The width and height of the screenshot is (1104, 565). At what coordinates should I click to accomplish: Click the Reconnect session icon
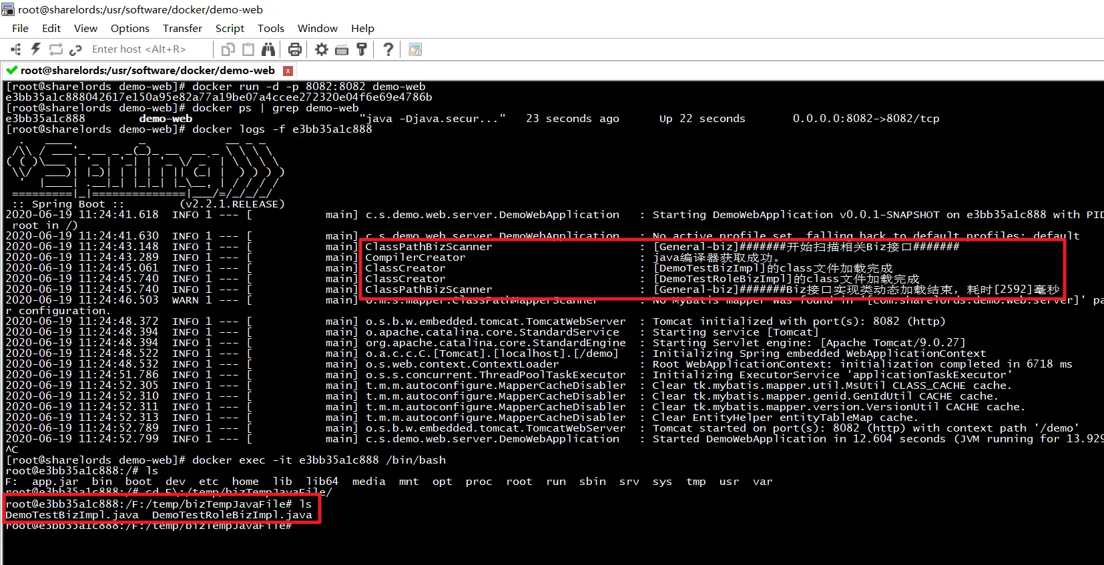56,49
